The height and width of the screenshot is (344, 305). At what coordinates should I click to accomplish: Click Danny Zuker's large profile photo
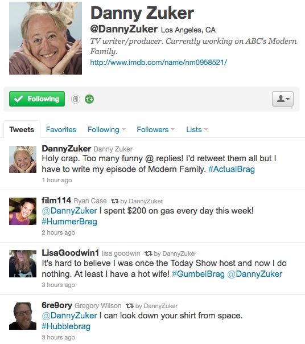[x=46, y=38]
